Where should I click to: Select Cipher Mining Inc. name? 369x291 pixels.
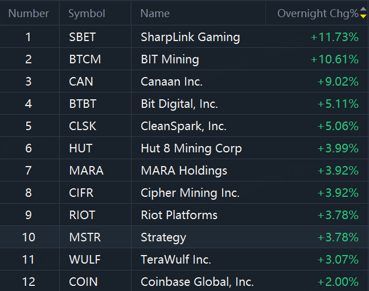pos(190,193)
